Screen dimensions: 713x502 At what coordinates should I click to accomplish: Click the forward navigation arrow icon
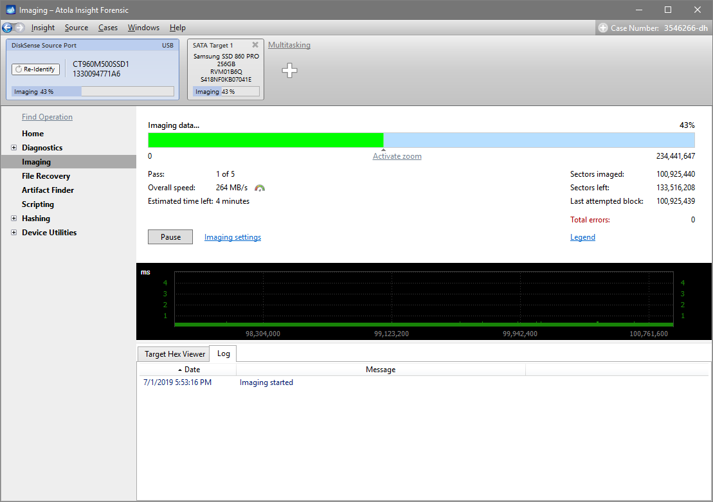pos(19,28)
